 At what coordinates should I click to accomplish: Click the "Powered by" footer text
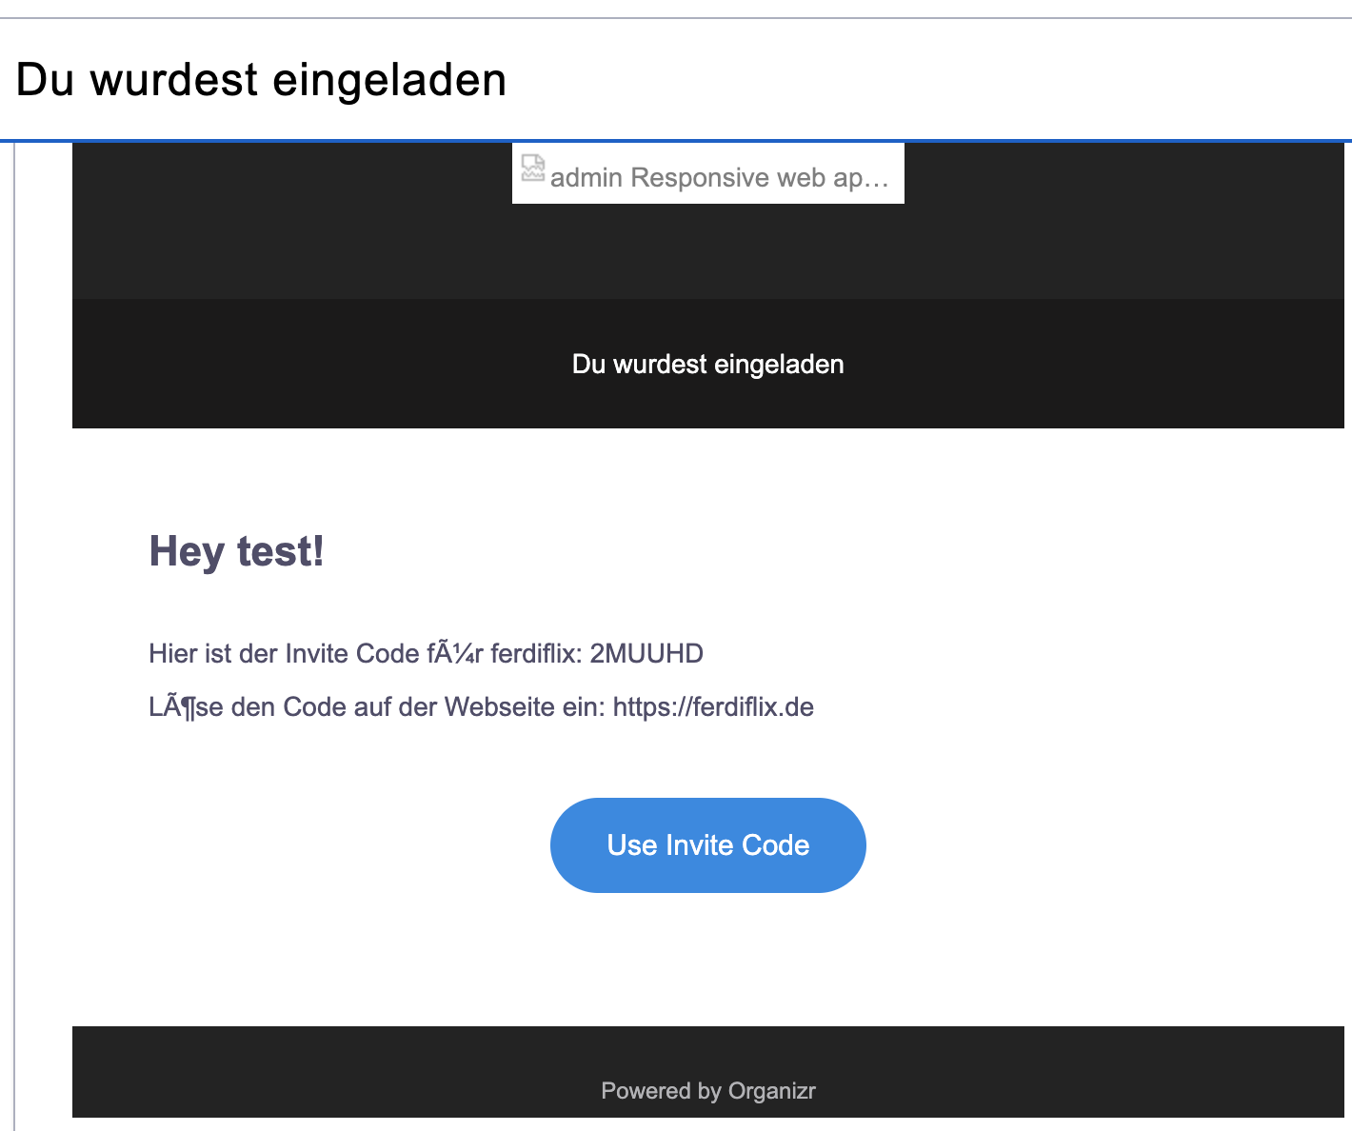pos(661,1091)
